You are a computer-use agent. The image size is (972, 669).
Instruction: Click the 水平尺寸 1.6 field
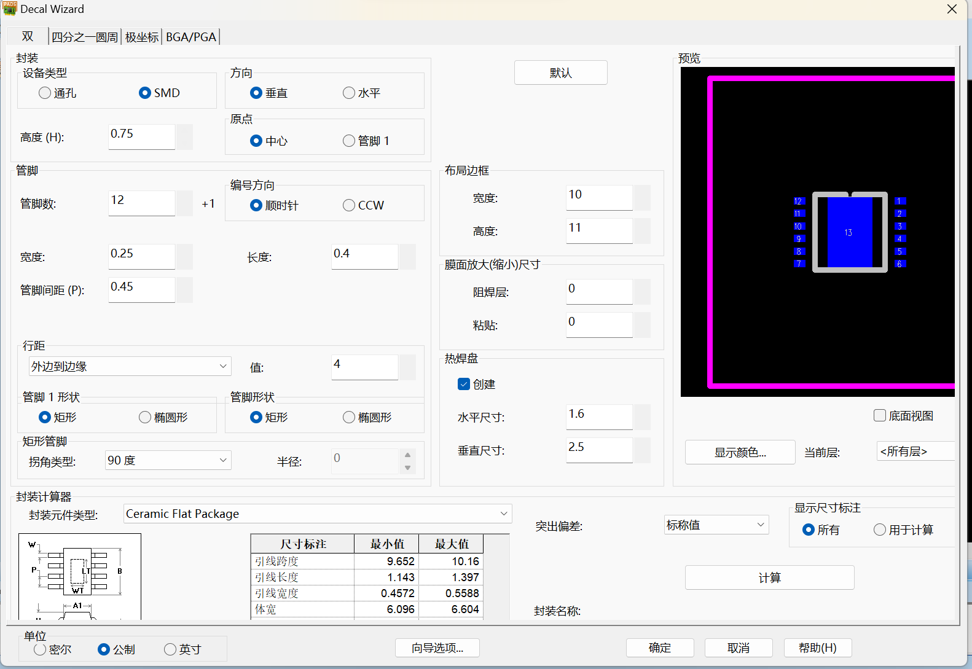click(600, 417)
